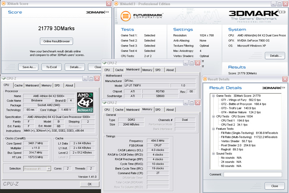The image size is (289, 193).
Task: Select Ragtroll 89.3 fps row
Action: pos(232,149)
